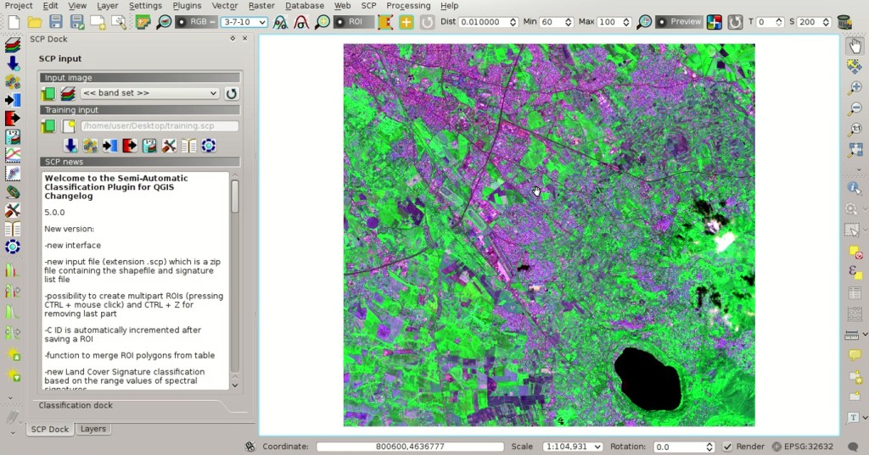Image resolution: width=869 pixels, height=455 pixels.
Task: Create a new project with blank page icon
Action: click(x=14, y=22)
